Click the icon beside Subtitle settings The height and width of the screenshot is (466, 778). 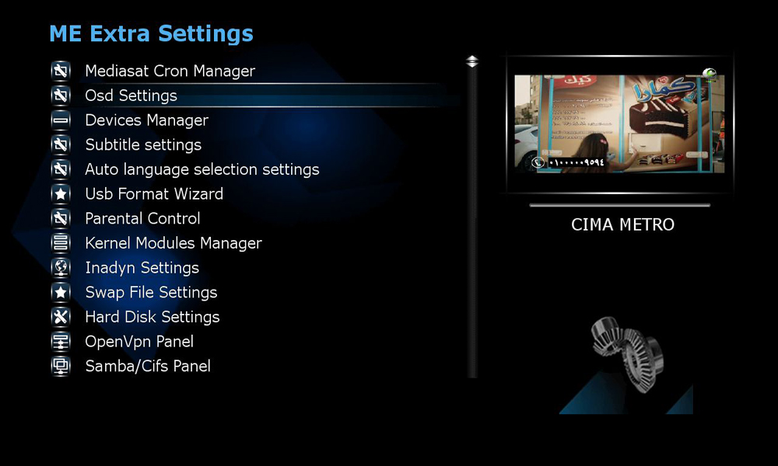point(61,144)
